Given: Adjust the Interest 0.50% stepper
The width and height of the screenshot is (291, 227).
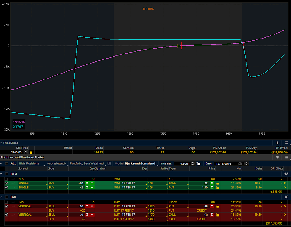Looking at the screenshot, I should click(x=193, y=163).
